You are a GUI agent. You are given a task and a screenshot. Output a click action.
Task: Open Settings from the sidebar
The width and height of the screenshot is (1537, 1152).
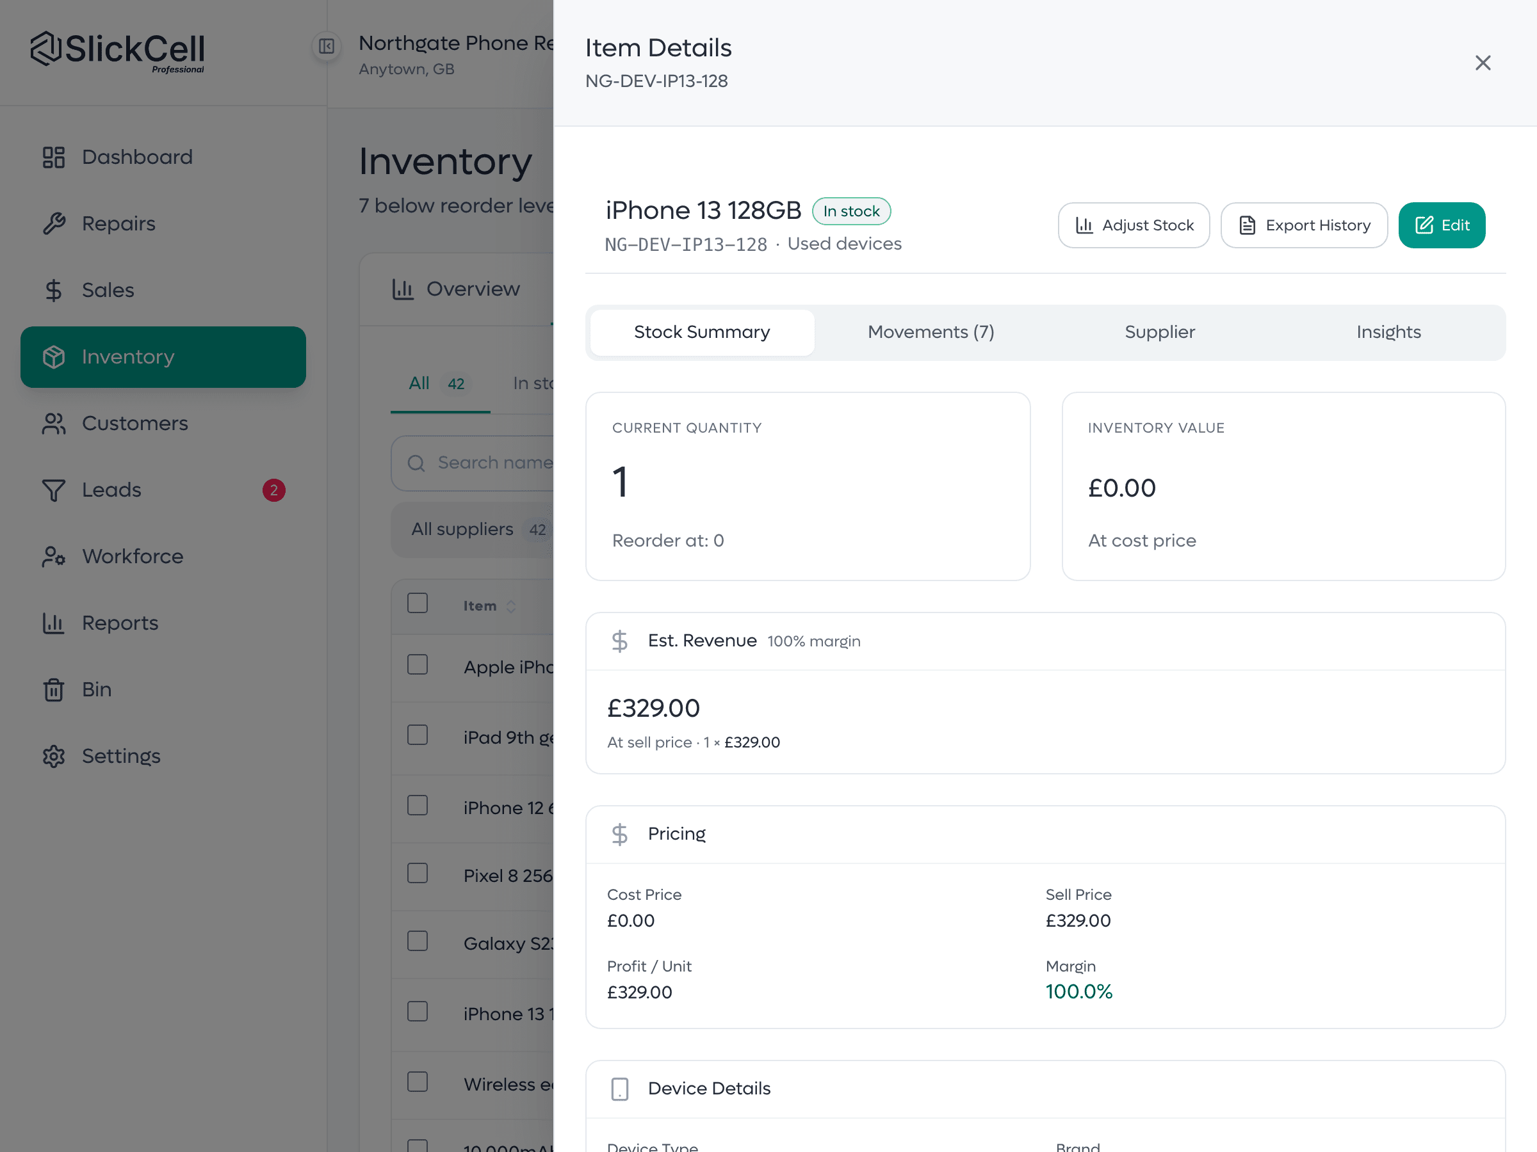click(x=163, y=756)
